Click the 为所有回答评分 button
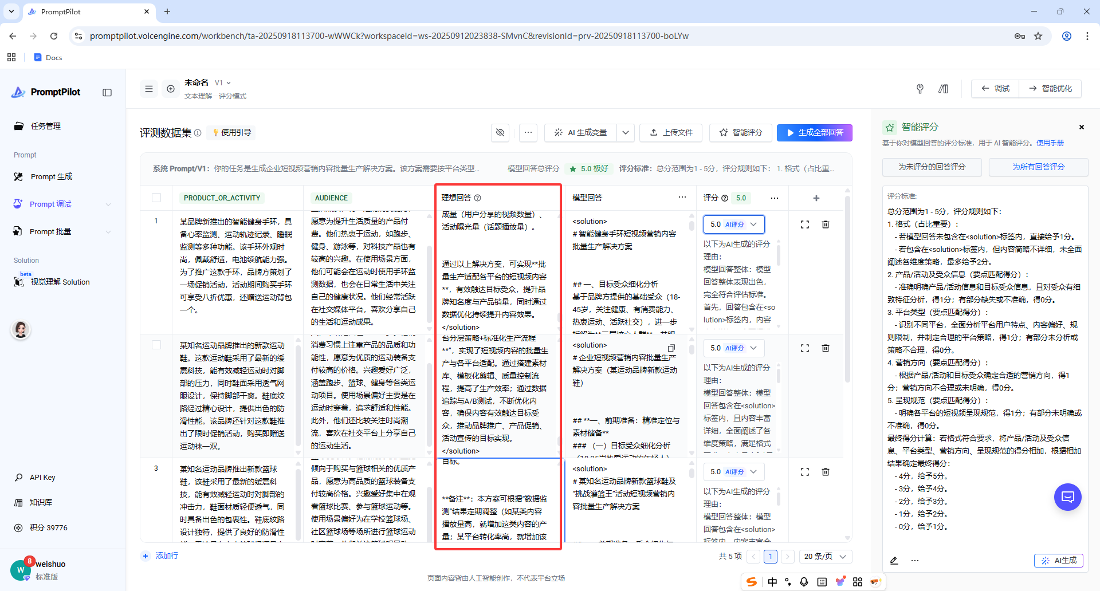Image resolution: width=1100 pixels, height=591 pixels. click(x=1038, y=167)
